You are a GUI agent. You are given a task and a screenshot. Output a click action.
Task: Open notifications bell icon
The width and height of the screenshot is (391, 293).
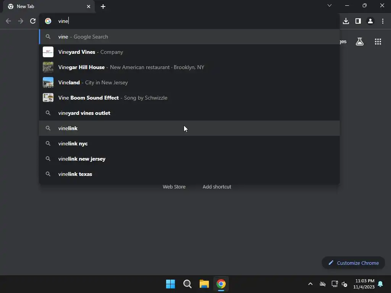[381, 284]
